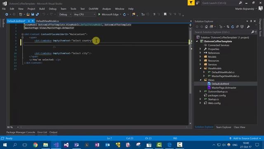
Task: Collapse the DotvvmCoffeeTemplate project node
Action: (197, 41)
